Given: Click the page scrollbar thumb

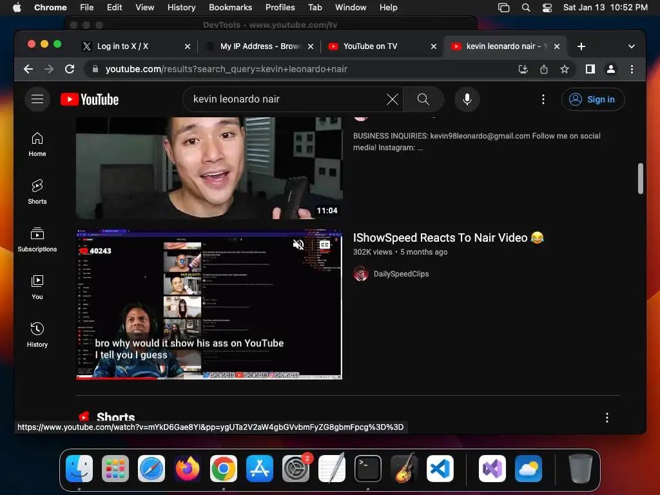Looking at the screenshot, I should (640, 179).
